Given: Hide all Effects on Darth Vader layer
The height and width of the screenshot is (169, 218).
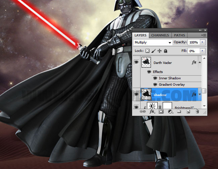Looking at the screenshot, I should [x=149, y=72].
